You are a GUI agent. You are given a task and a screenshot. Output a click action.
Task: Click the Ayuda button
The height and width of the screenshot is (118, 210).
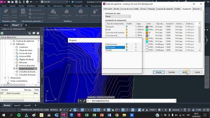click(x=197, y=72)
